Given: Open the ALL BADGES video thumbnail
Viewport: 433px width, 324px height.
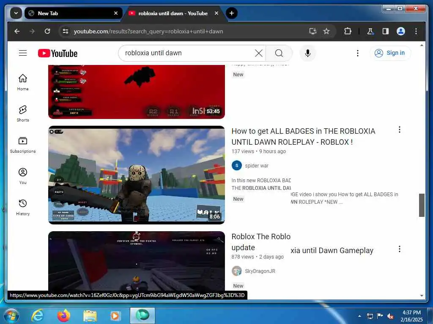Looking at the screenshot, I should 137,175.
